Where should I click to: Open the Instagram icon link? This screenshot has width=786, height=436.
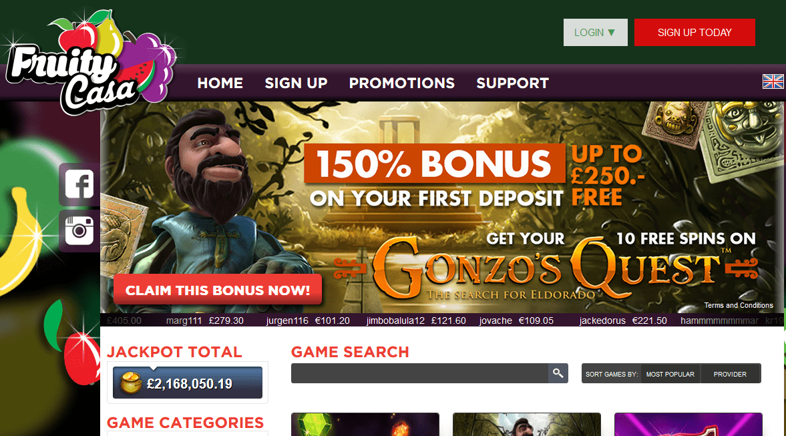click(x=79, y=230)
